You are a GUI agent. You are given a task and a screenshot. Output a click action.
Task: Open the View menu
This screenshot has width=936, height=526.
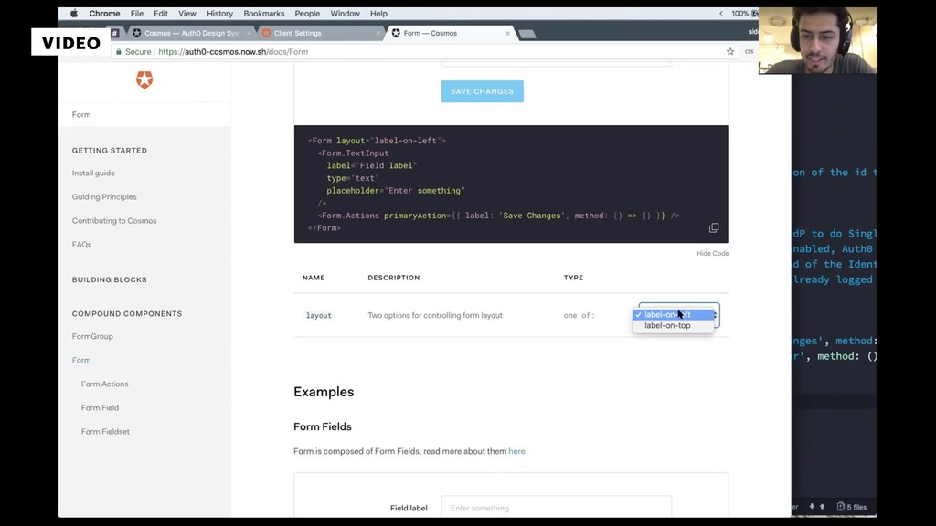(186, 13)
